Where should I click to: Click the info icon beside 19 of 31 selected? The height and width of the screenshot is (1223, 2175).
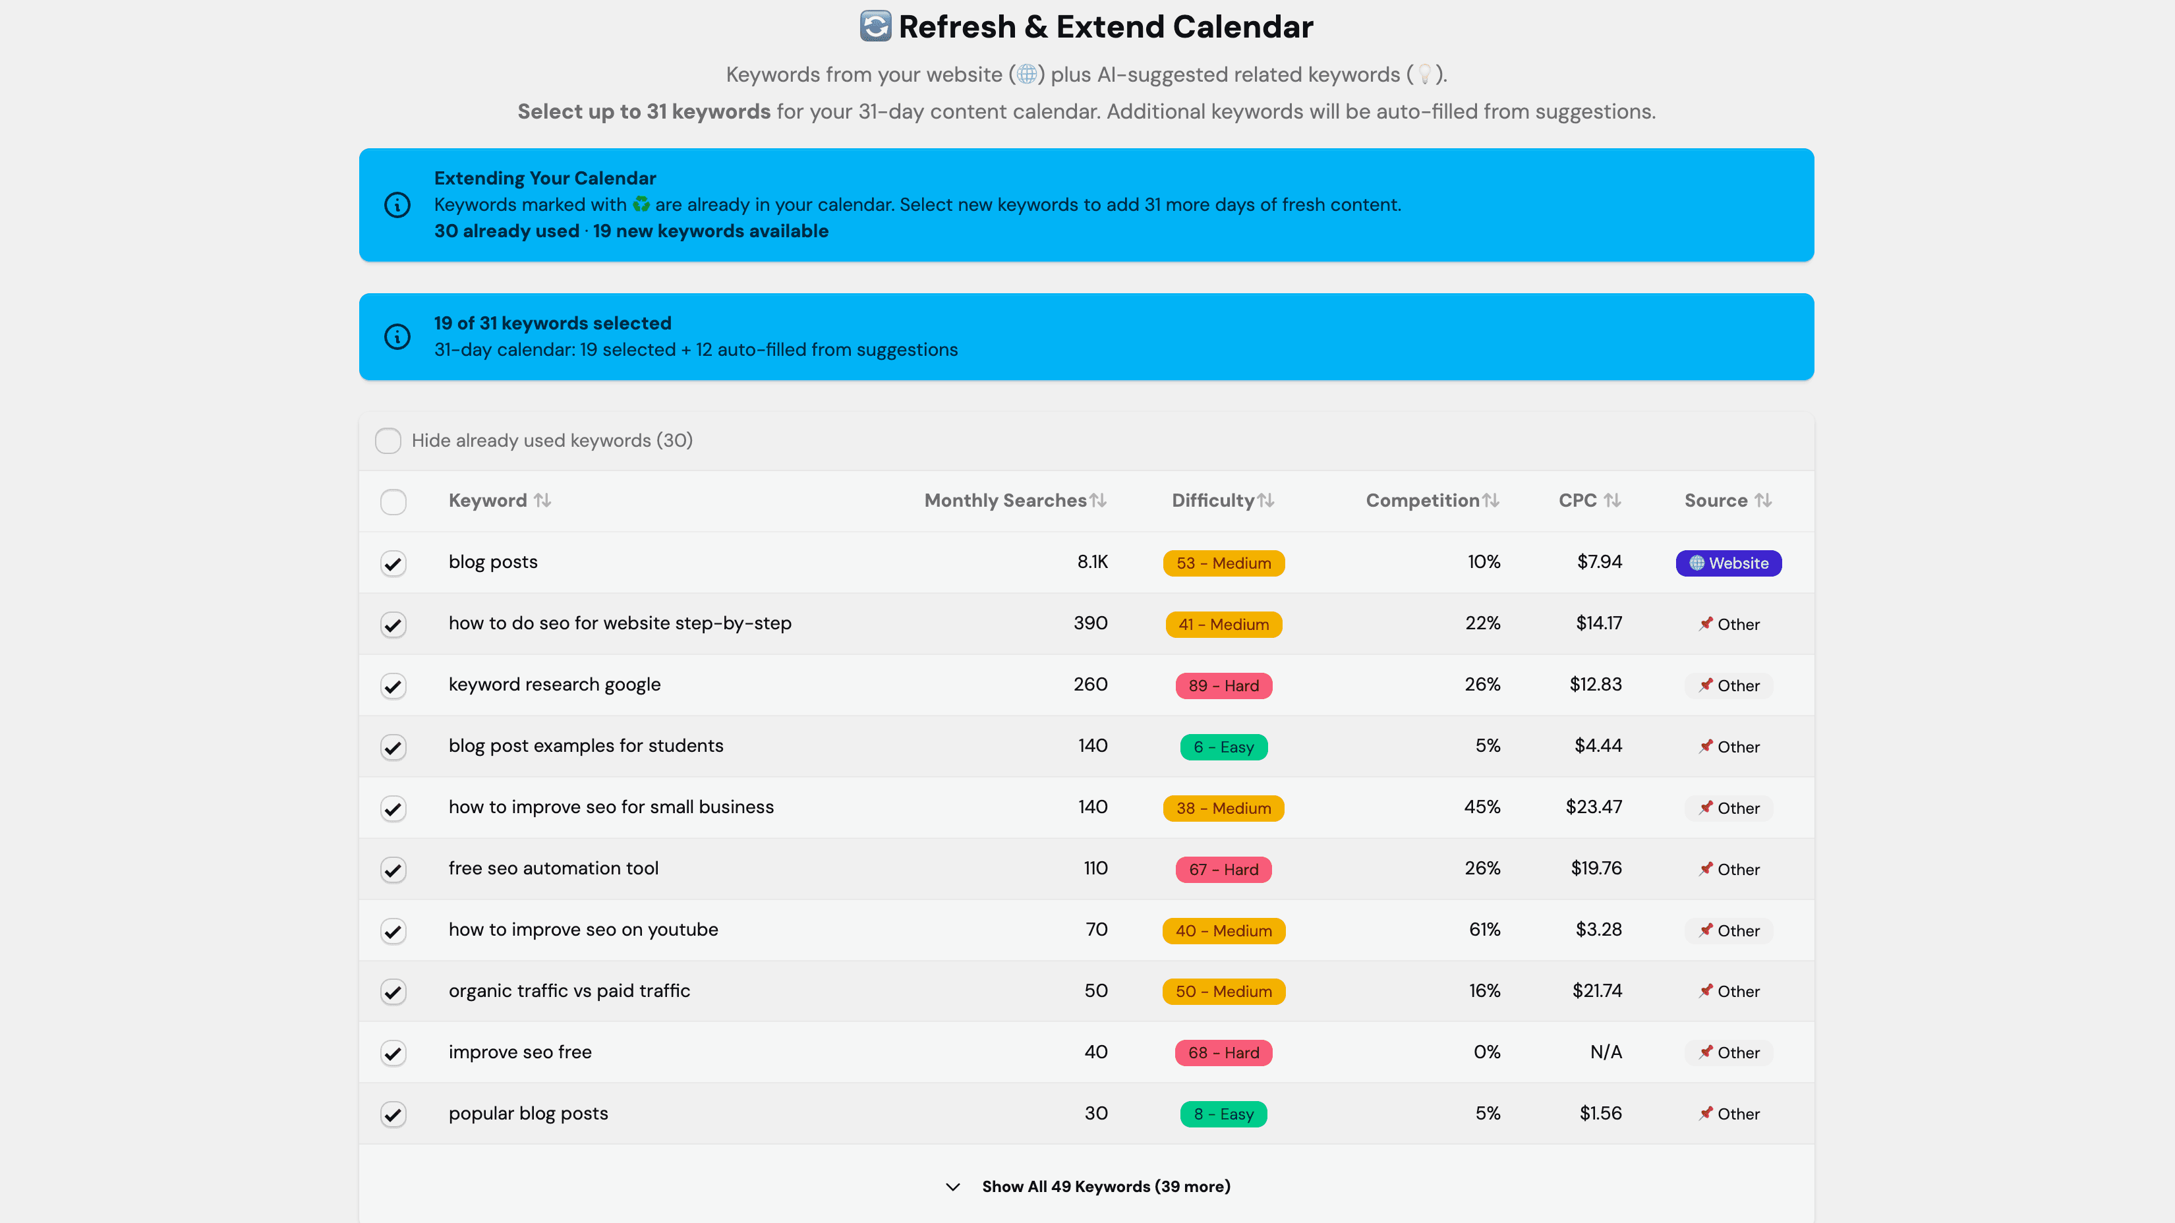397,336
